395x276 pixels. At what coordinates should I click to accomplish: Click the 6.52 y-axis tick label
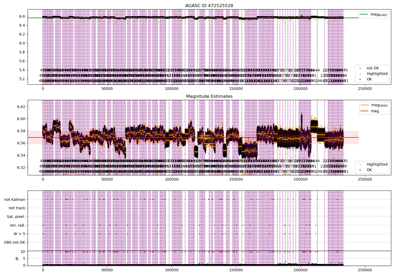pos(21,167)
